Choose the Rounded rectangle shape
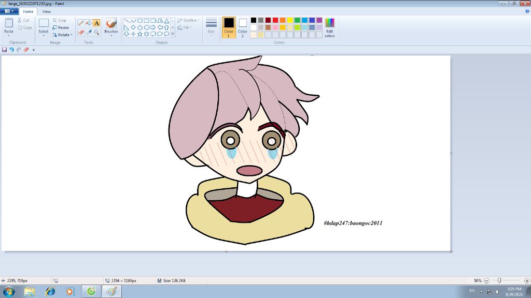Image resolution: width=531 pixels, height=298 pixels. (153, 21)
